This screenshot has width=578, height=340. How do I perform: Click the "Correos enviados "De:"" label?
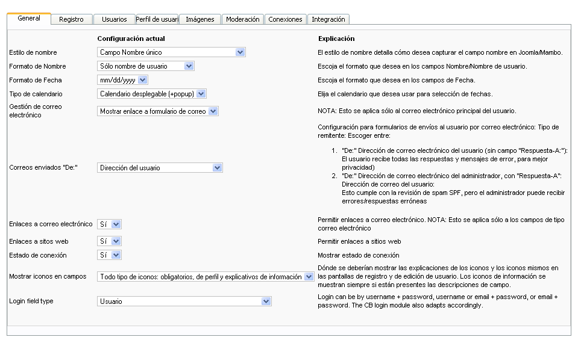43,167
